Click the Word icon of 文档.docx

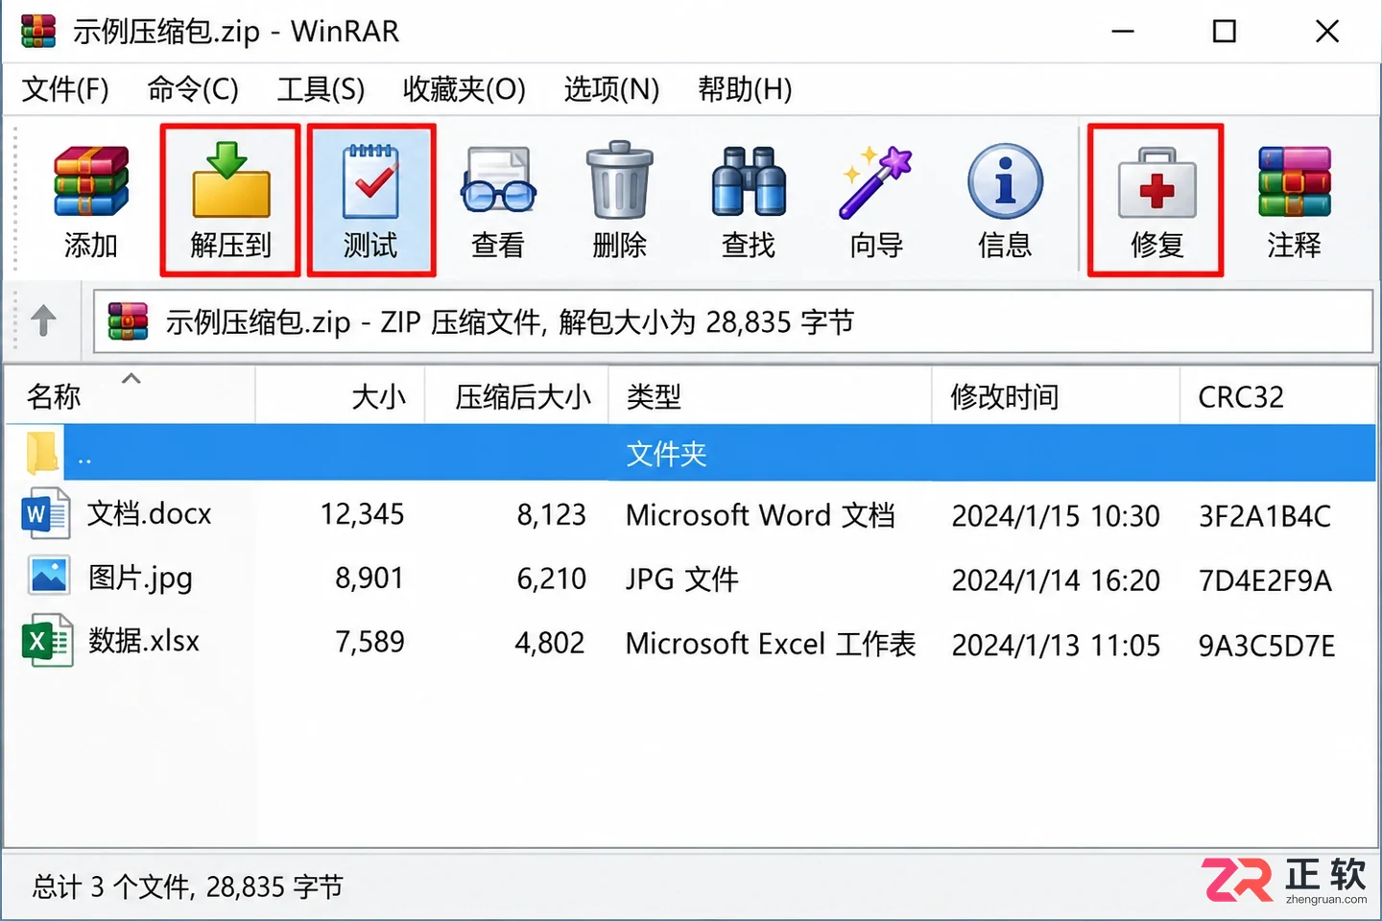coord(45,514)
